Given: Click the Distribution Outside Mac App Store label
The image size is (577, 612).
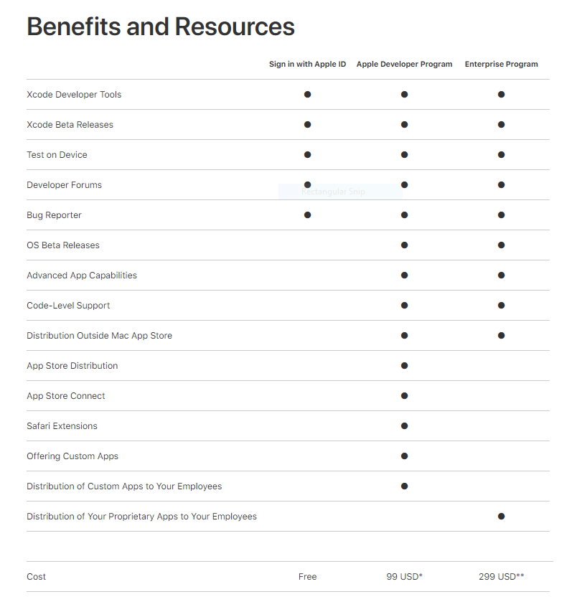Looking at the screenshot, I should click(99, 336).
